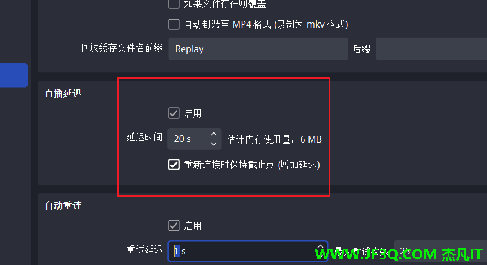Click the empty 后缀 suffix field
The width and height of the screenshot is (487, 265).
tap(431, 49)
